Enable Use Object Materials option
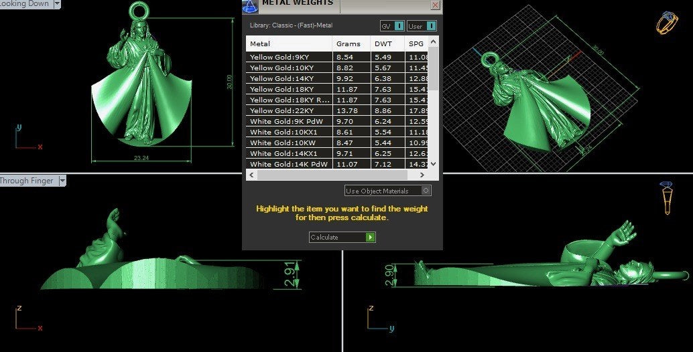693x352 pixels. pyautogui.click(x=387, y=191)
